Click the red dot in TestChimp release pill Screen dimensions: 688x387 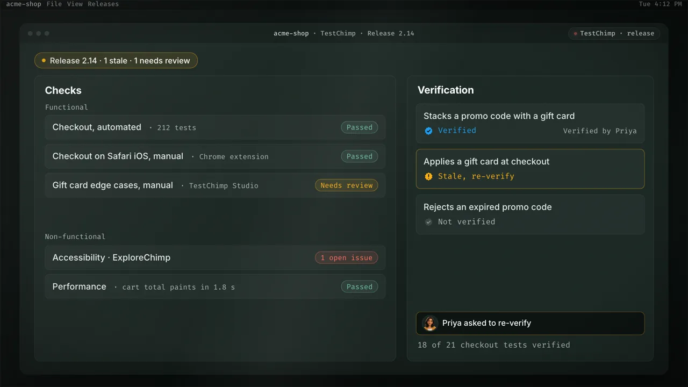(x=575, y=33)
